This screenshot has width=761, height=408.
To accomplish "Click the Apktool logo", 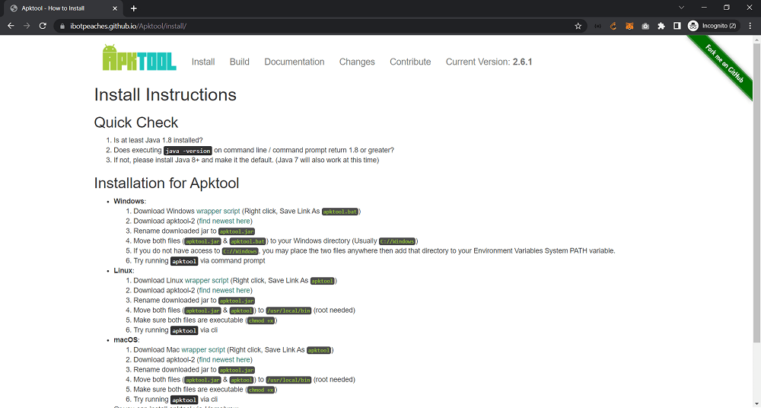I will tap(139, 58).
